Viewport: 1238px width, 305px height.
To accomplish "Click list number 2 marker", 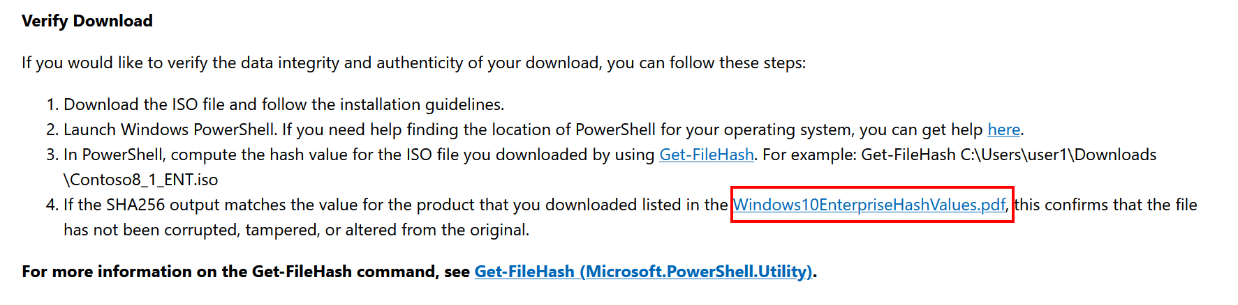I will pos(52,130).
